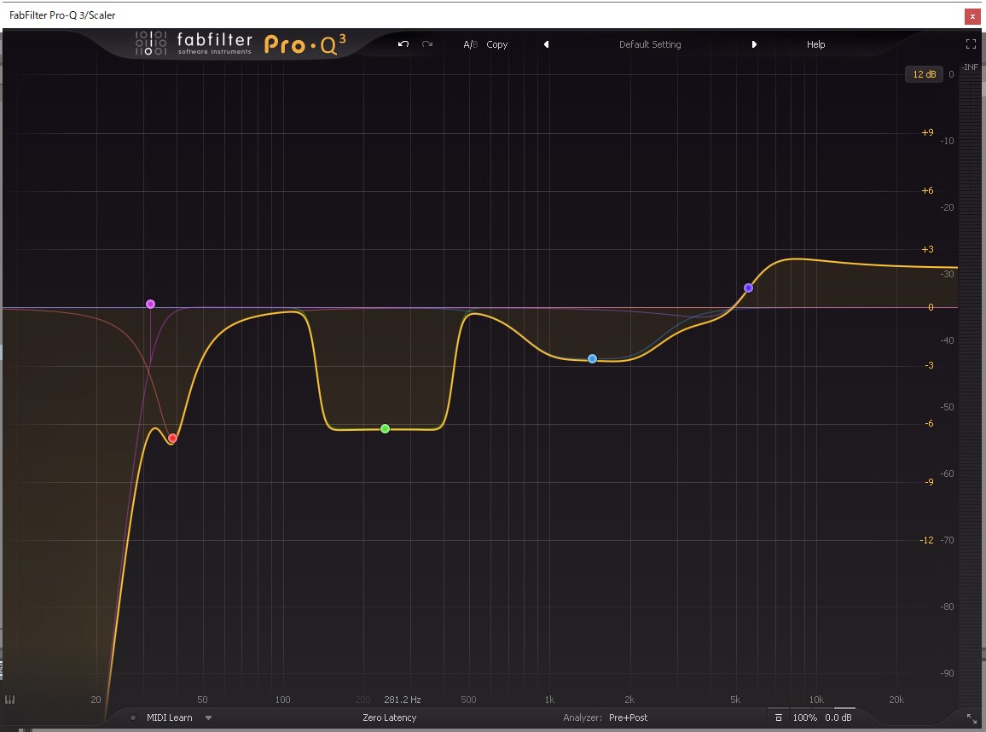
Task: Select the red EQ band node
Action: (x=172, y=439)
